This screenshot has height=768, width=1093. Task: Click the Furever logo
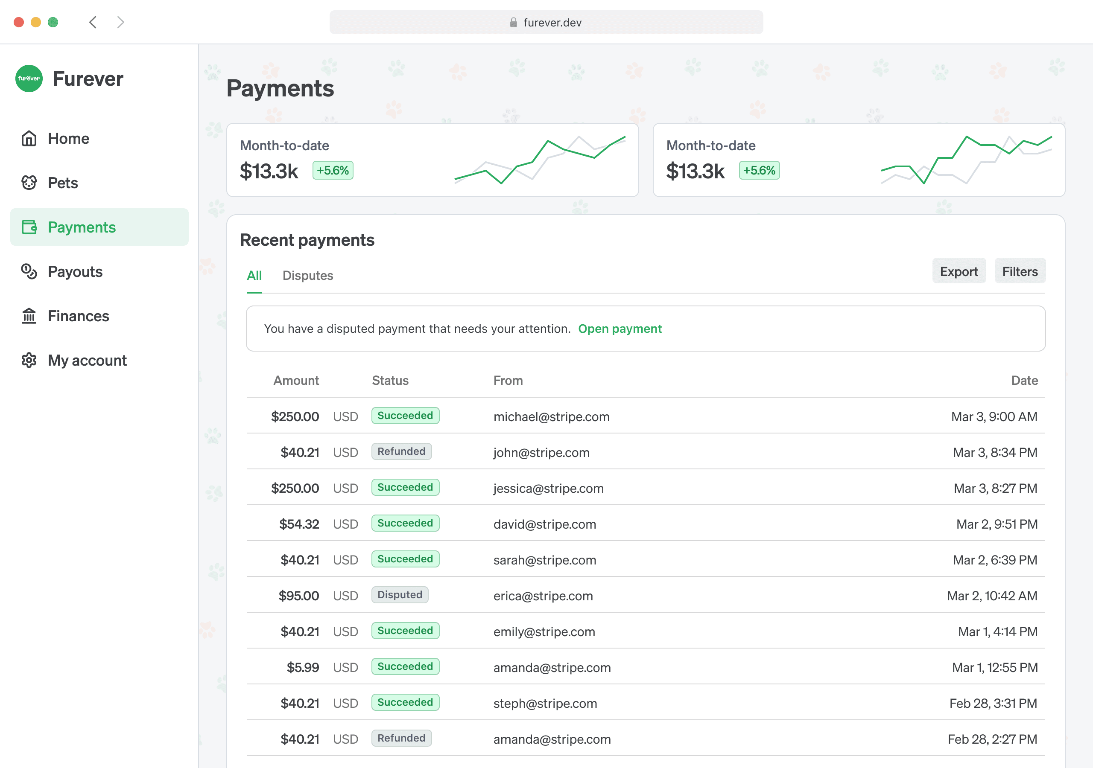coord(29,78)
